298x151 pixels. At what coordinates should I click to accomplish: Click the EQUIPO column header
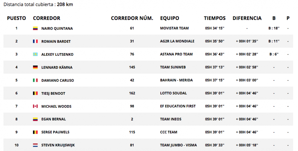pos(170,18)
